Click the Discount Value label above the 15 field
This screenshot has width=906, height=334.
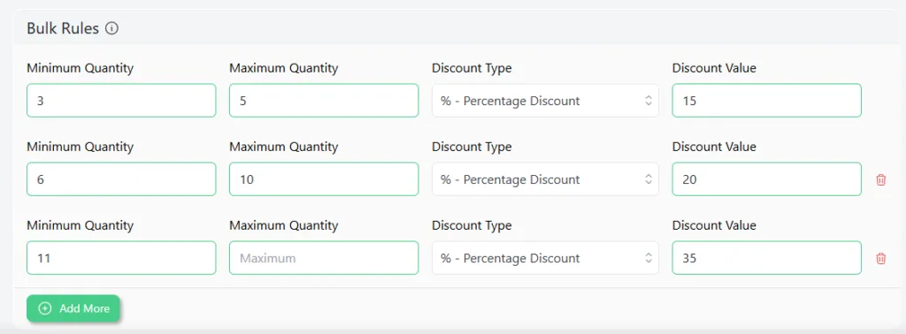coord(714,68)
